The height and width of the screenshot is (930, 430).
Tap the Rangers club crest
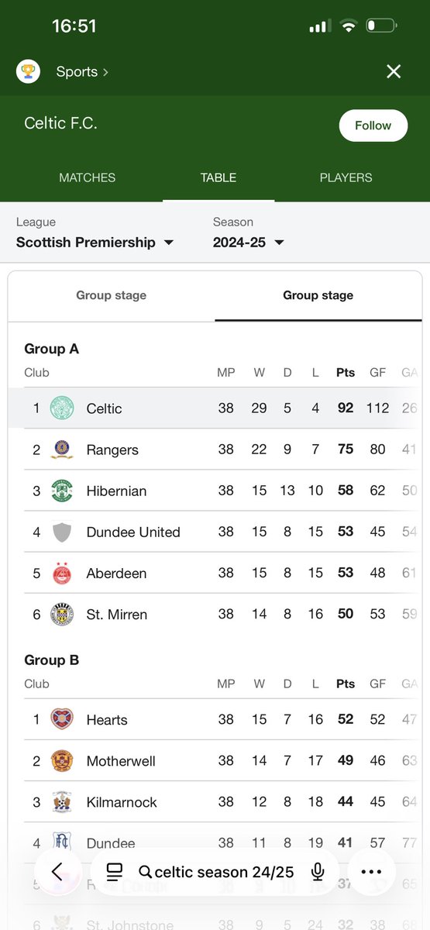click(x=62, y=449)
